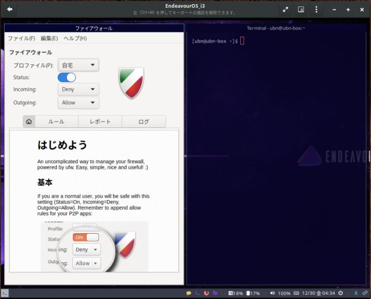The width and height of the screenshot is (371, 299).
Task: Click the keyboard layout icon in the bar
Action: tap(296, 293)
